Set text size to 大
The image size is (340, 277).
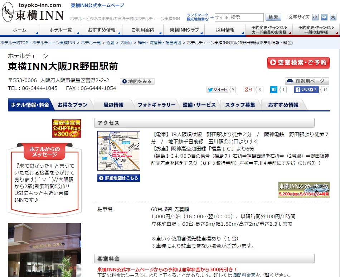[x=333, y=17]
